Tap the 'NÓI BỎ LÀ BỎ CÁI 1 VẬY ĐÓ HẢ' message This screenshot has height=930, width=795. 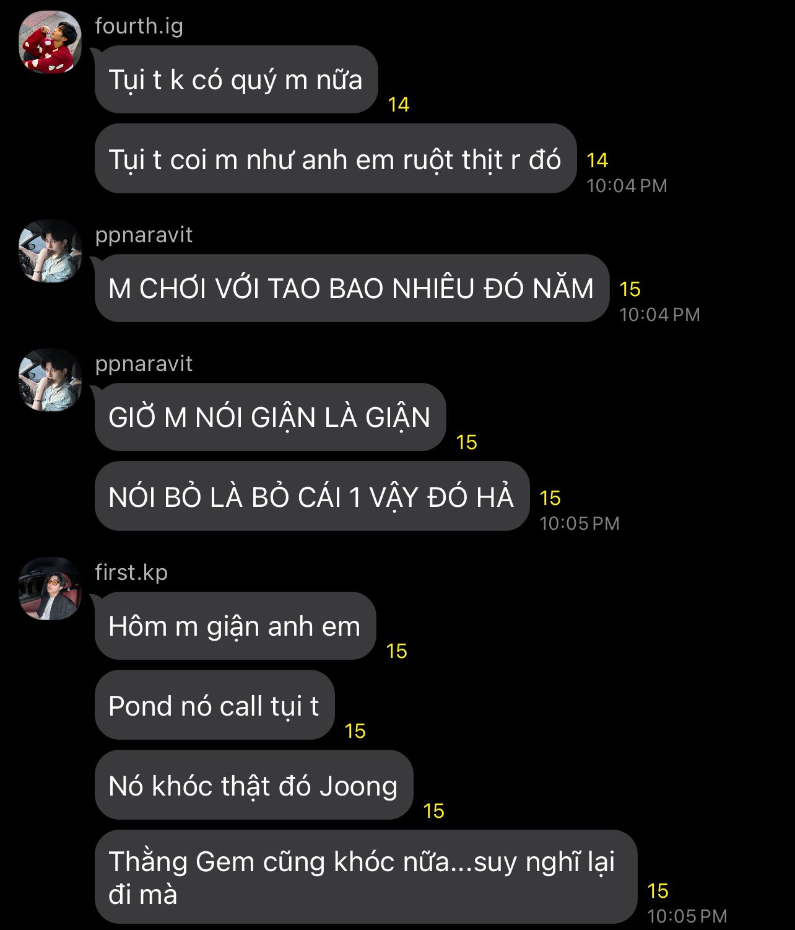pyautogui.click(x=312, y=496)
